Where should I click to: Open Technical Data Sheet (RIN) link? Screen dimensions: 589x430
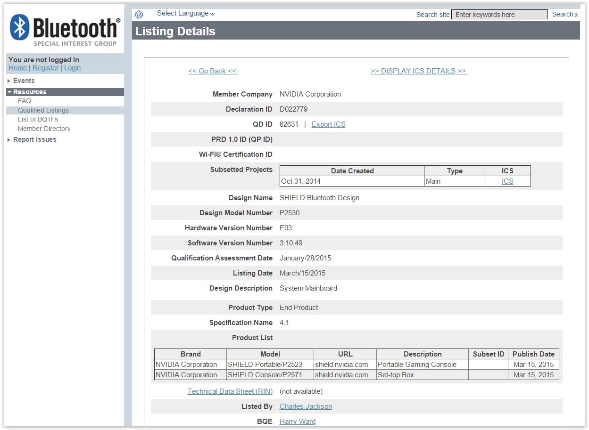pyautogui.click(x=230, y=391)
